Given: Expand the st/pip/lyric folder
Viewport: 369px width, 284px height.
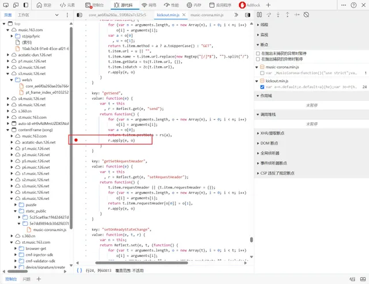Looking at the screenshot, I should pyautogui.click(x=12, y=36).
